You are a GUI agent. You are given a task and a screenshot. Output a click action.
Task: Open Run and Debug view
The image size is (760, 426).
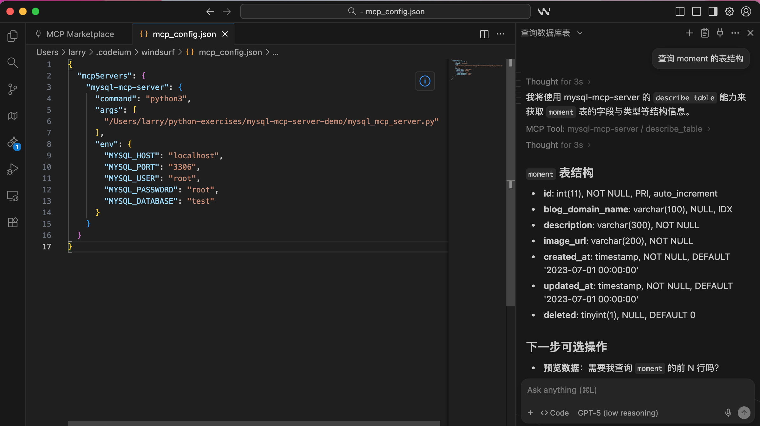(12, 169)
